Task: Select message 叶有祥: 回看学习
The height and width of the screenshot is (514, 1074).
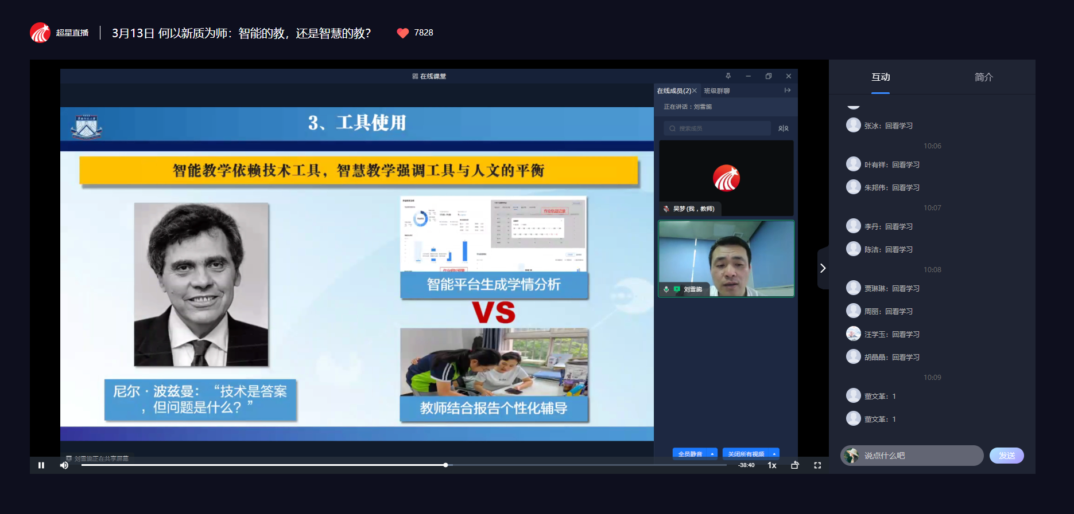Action: pos(892,165)
